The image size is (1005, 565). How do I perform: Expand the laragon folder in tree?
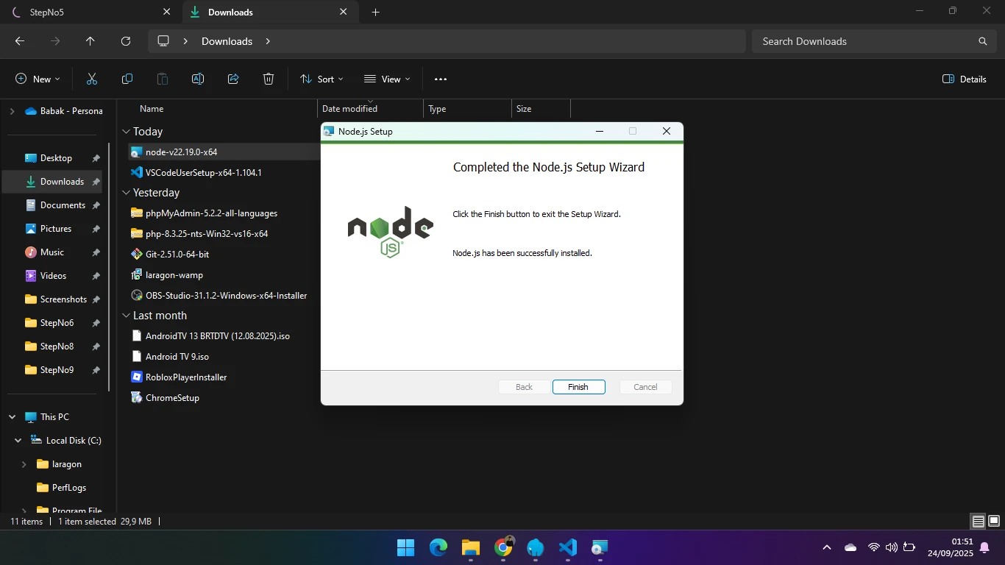[x=24, y=464]
